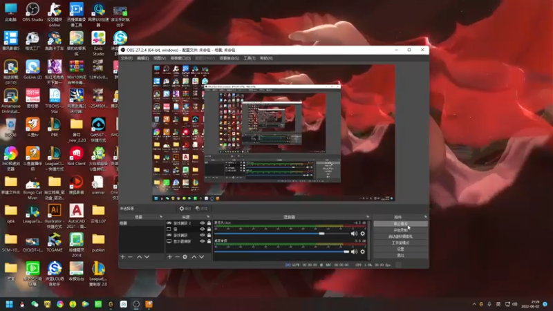553x311 pixels.
Task: Open 视图(V) menu in OBS
Action: click(x=160, y=58)
